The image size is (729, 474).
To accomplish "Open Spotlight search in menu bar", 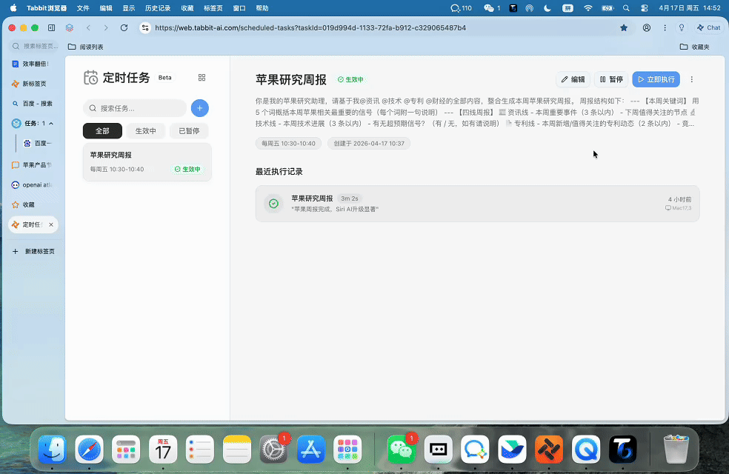I will click(x=626, y=8).
